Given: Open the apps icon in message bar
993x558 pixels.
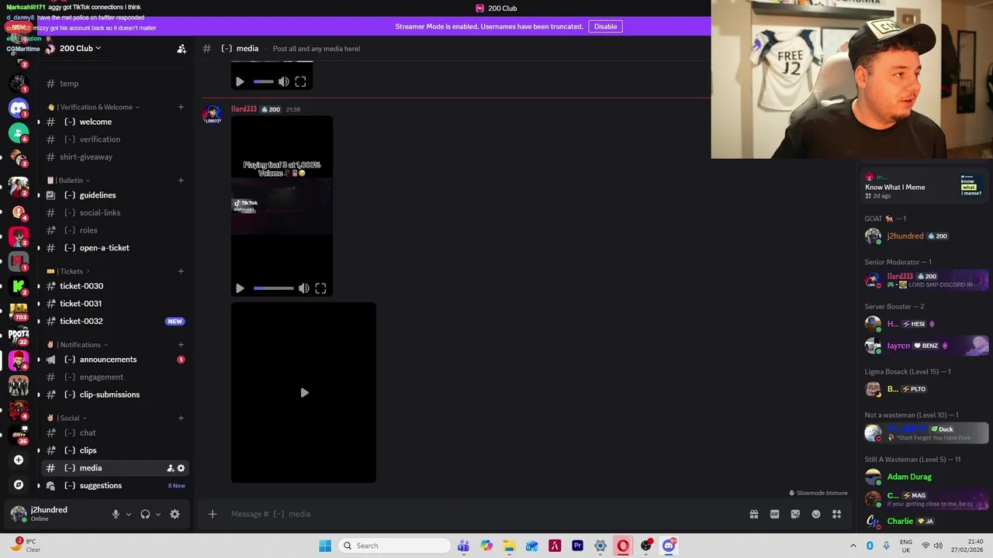Looking at the screenshot, I should click(837, 514).
